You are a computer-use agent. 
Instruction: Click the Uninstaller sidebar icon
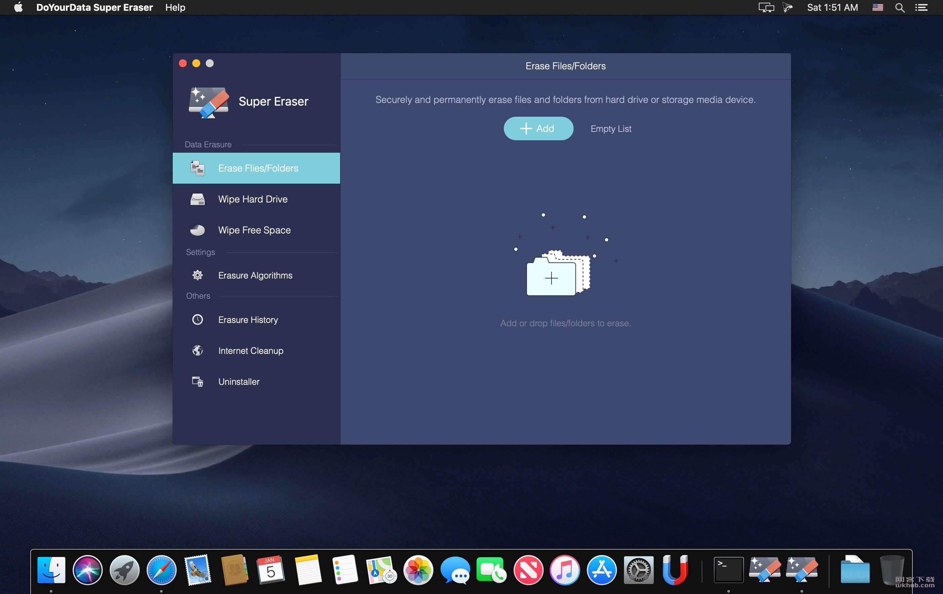(197, 381)
